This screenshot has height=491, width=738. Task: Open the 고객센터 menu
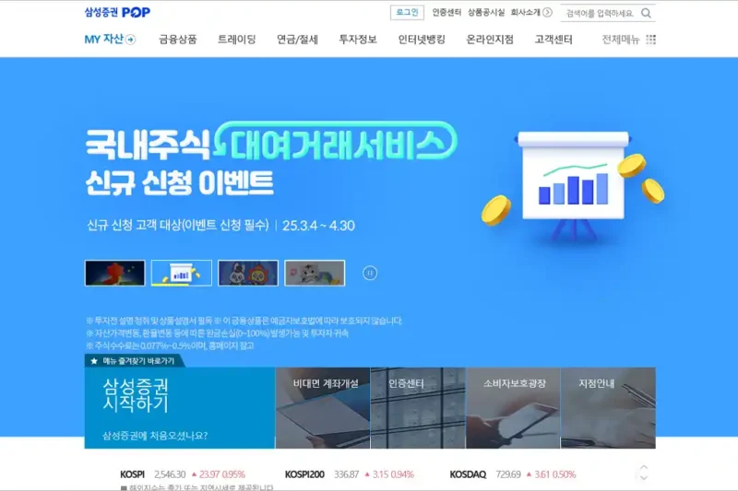coord(553,40)
